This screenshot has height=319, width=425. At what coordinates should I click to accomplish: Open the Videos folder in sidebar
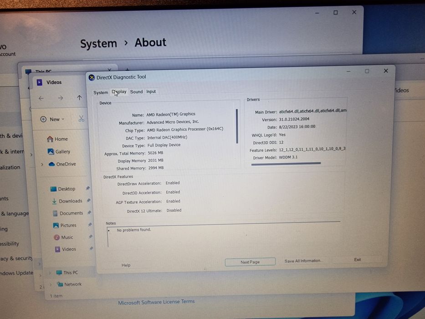coord(65,249)
